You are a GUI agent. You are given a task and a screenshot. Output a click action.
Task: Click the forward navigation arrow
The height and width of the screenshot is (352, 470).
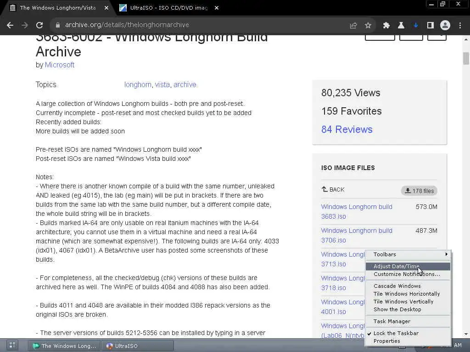click(25, 26)
